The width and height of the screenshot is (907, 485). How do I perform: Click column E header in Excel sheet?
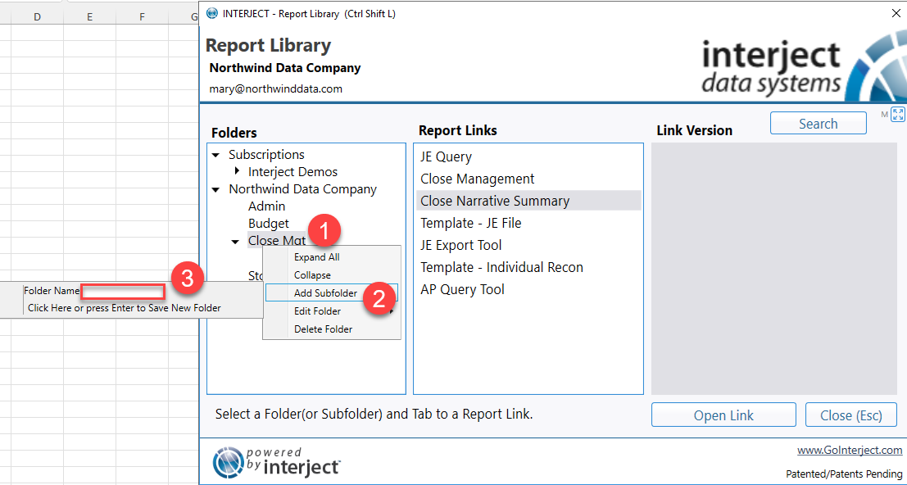[x=89, y=17]
